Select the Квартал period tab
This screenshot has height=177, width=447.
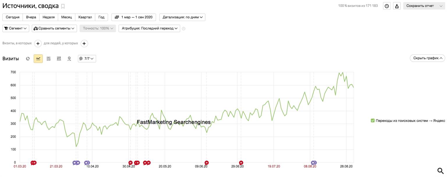[x=85, y=17]
